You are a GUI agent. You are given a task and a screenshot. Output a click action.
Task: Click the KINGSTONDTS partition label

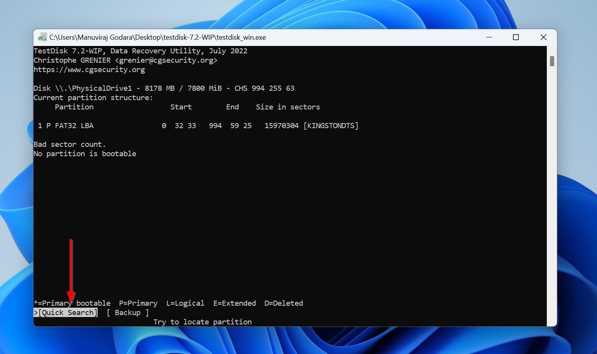coord(331,126)
